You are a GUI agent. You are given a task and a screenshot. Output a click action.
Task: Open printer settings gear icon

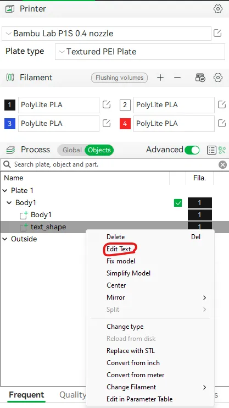click(218, 9)
